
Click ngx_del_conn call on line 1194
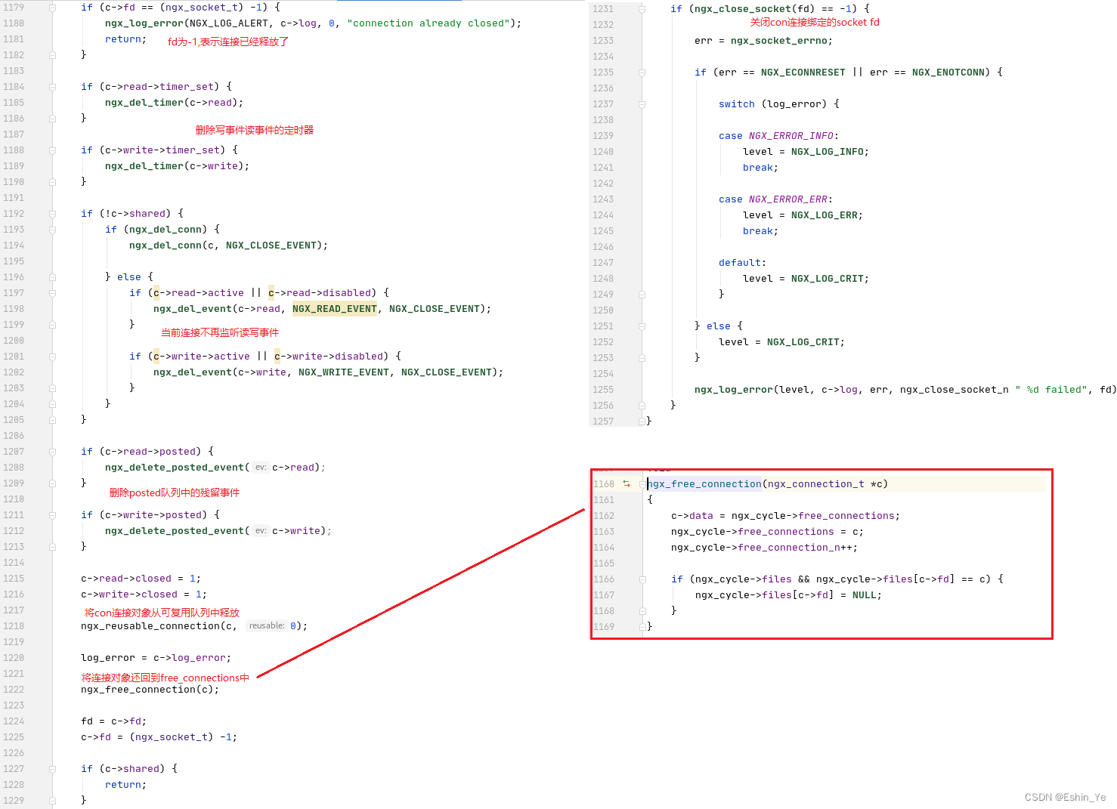165,245
